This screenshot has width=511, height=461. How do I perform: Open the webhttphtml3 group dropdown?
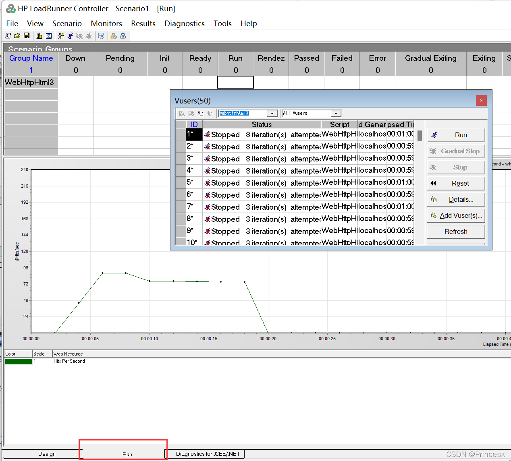click(x=272, y=114)
